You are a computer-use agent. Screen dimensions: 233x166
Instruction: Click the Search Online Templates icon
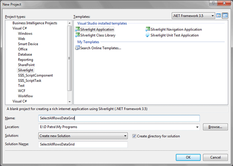point(77,48)
